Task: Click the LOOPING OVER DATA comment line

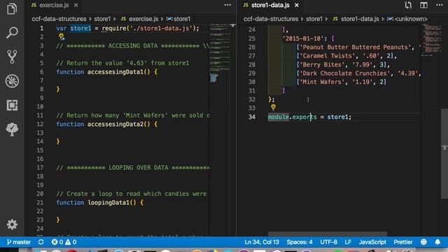Action: [x=133, y=168]
